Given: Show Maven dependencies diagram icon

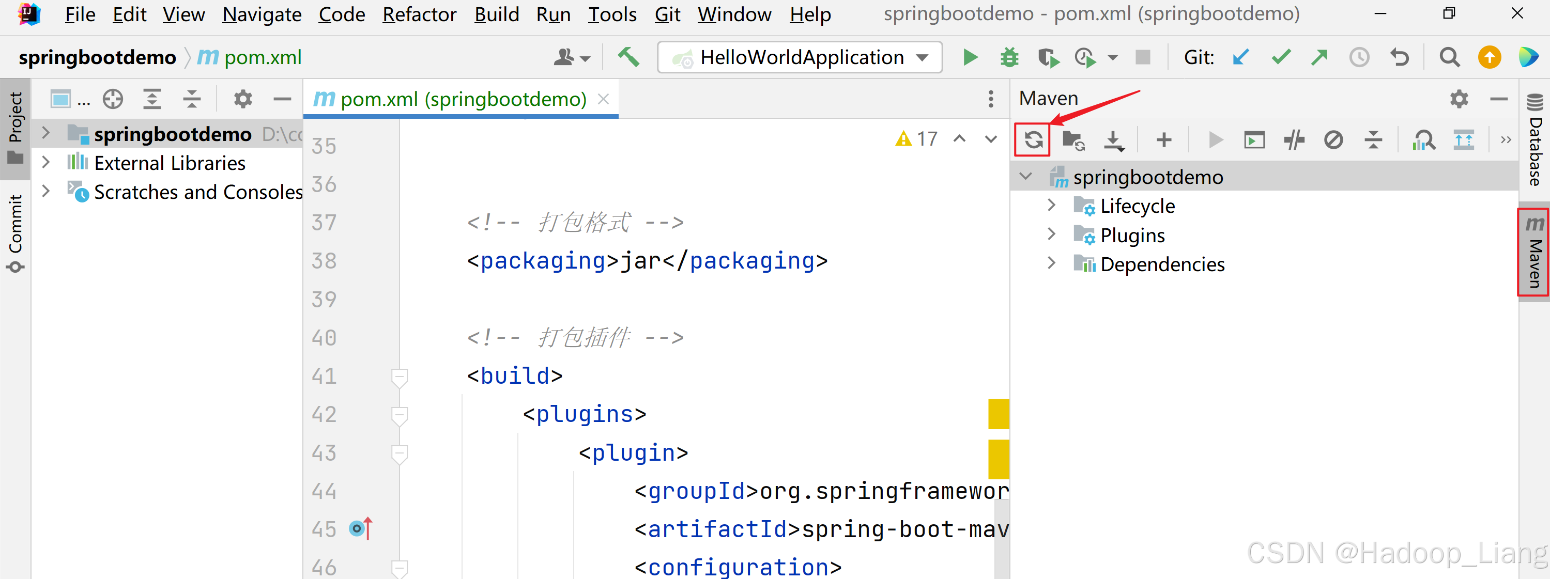Looking at the screenshot, I should [x=1424, y=140].
